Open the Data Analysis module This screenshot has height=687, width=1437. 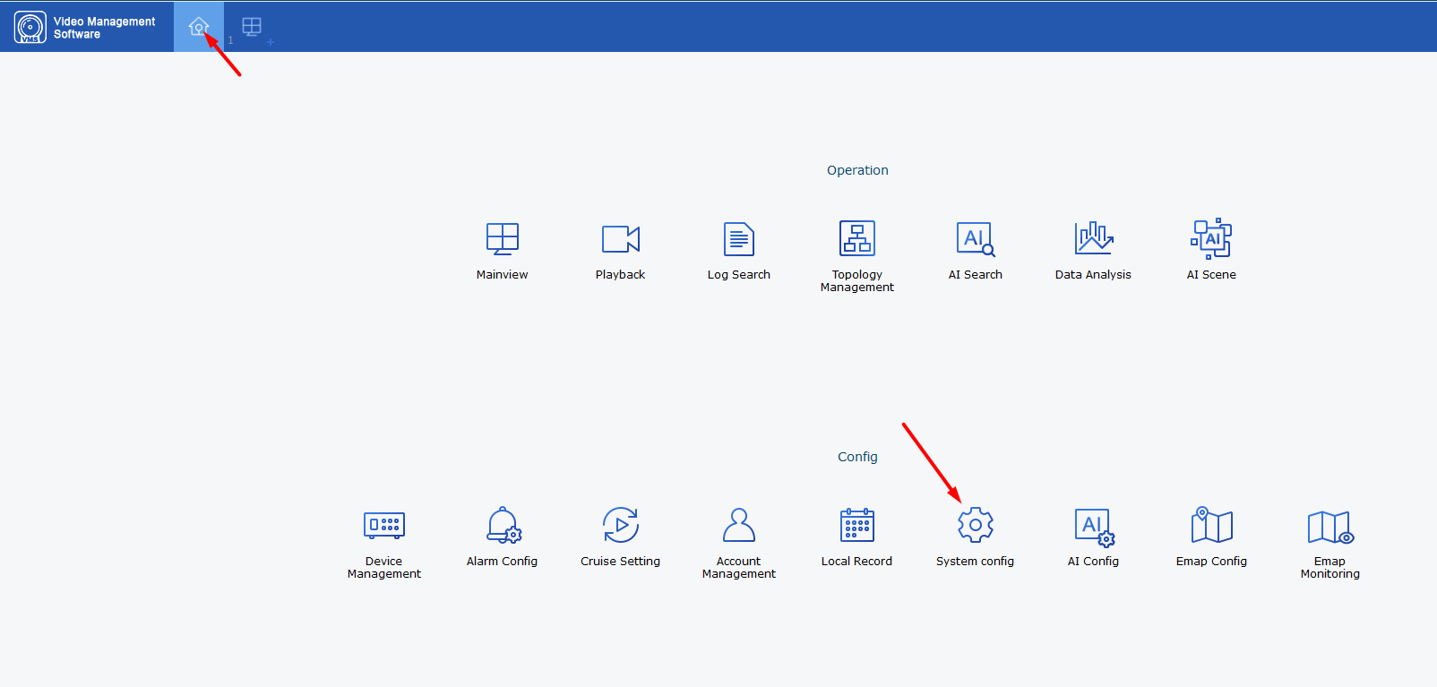(1093, 251)
